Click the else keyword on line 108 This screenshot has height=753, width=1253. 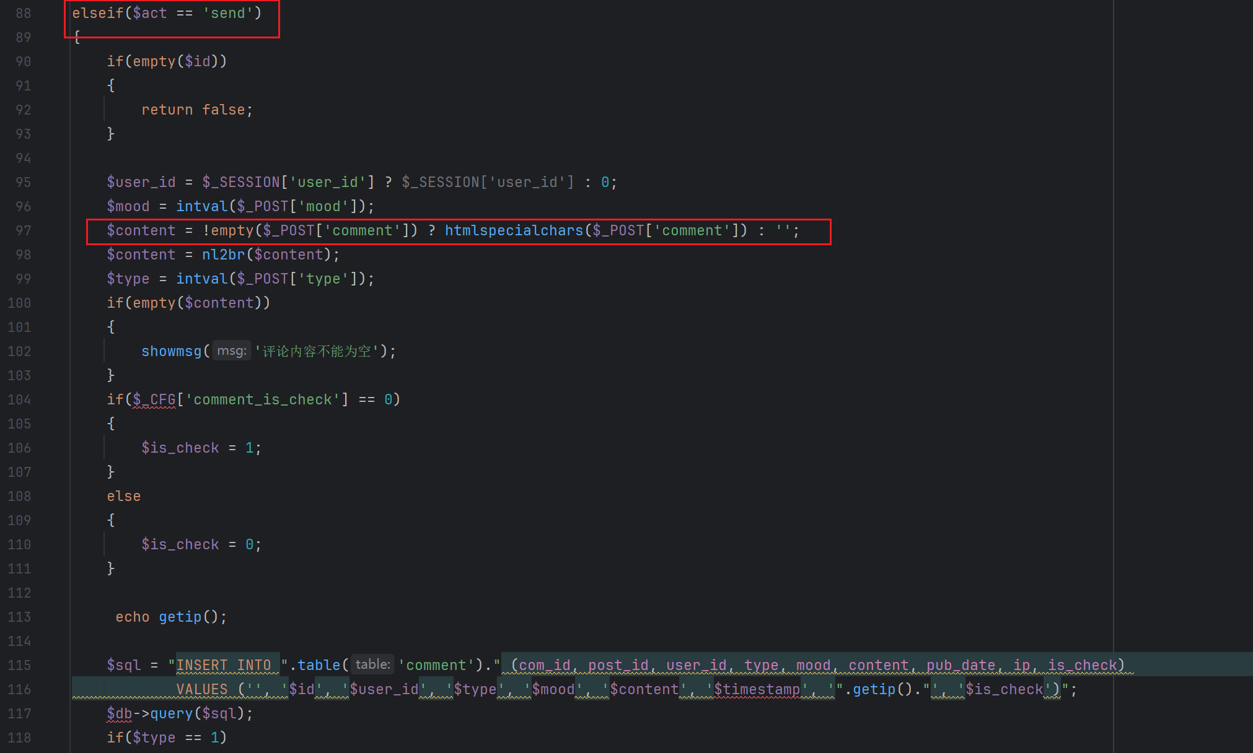[124, 496]
